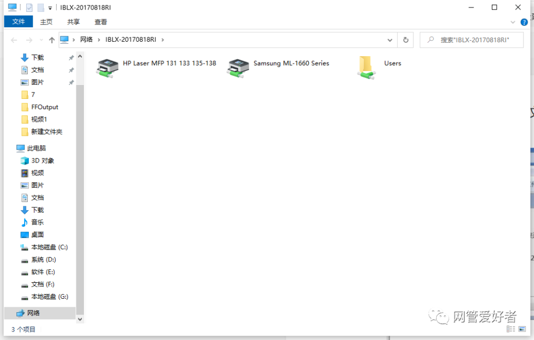Click the navigation pane scroll up arrow
This screenshot has height=340, width=534.
tap(80, 56)
